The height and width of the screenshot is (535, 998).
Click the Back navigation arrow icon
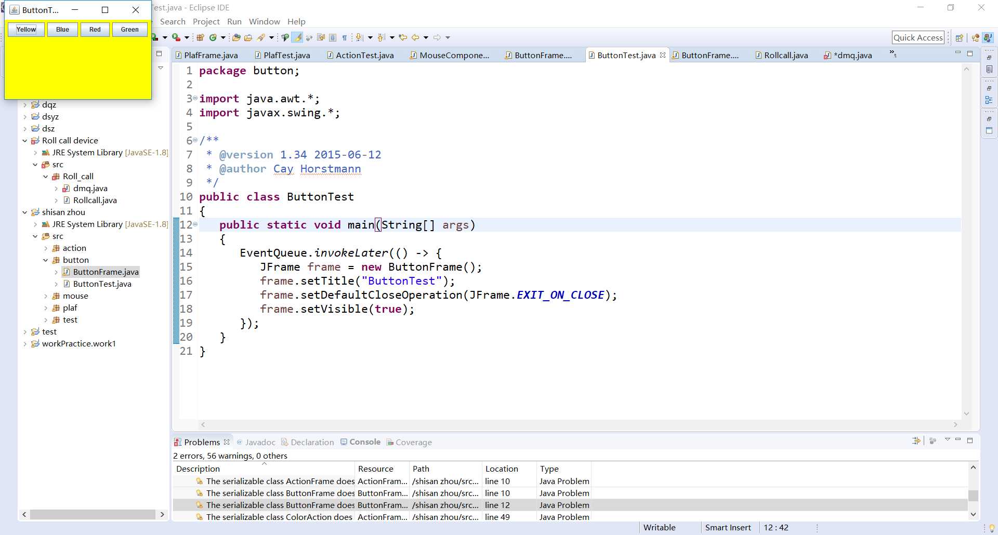[415, 37]
